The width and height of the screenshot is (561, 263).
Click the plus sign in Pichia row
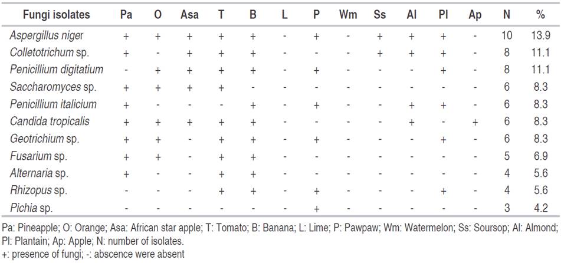point(316,209)
